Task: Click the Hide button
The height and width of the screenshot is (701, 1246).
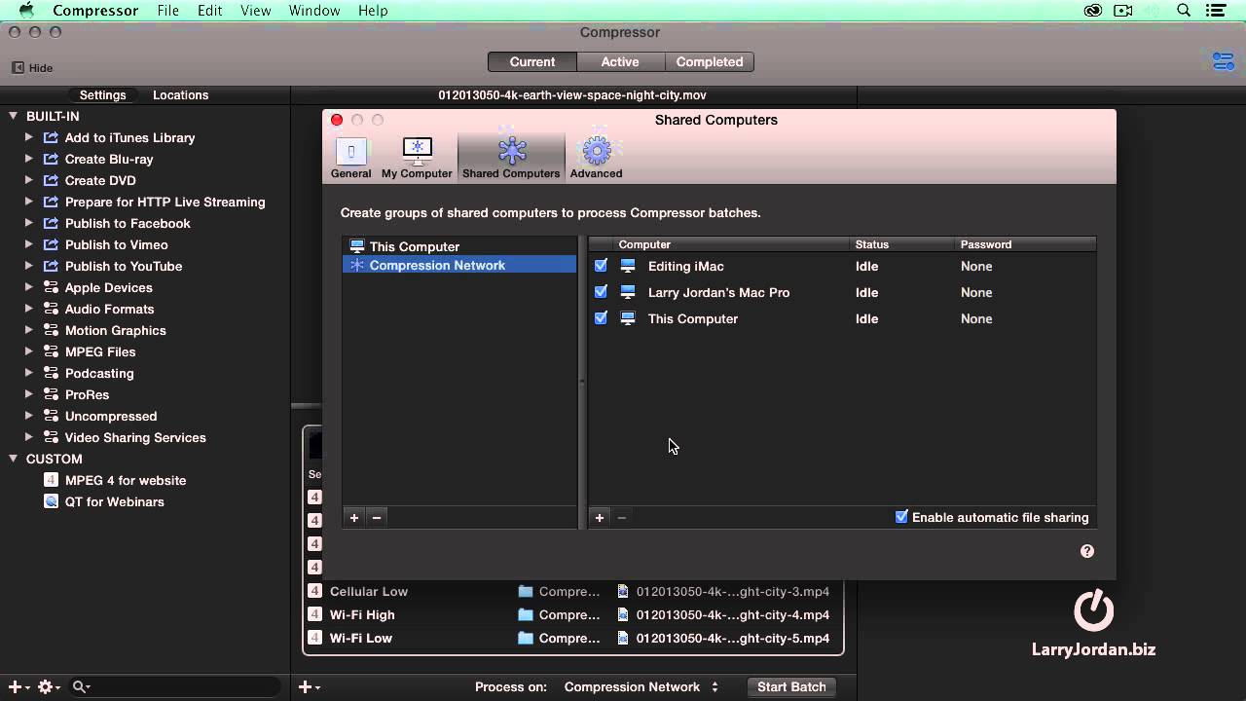Action: tap(32, 68)
